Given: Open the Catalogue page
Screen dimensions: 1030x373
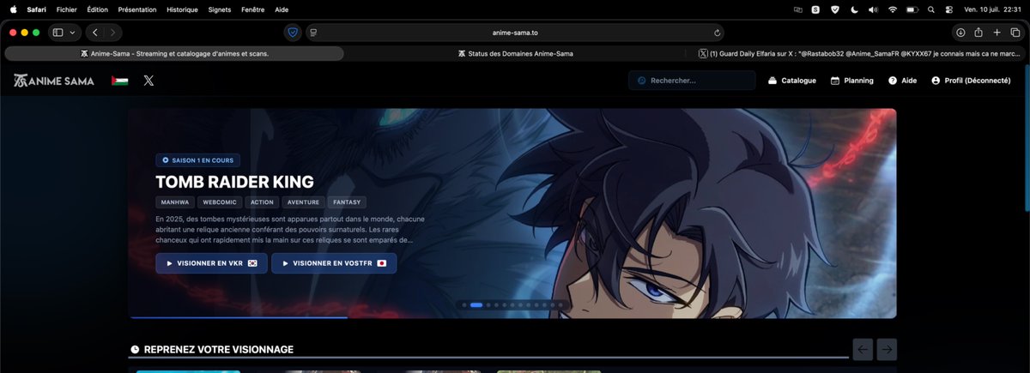Looking at the screenshot, I should click(x=791, y=81).
